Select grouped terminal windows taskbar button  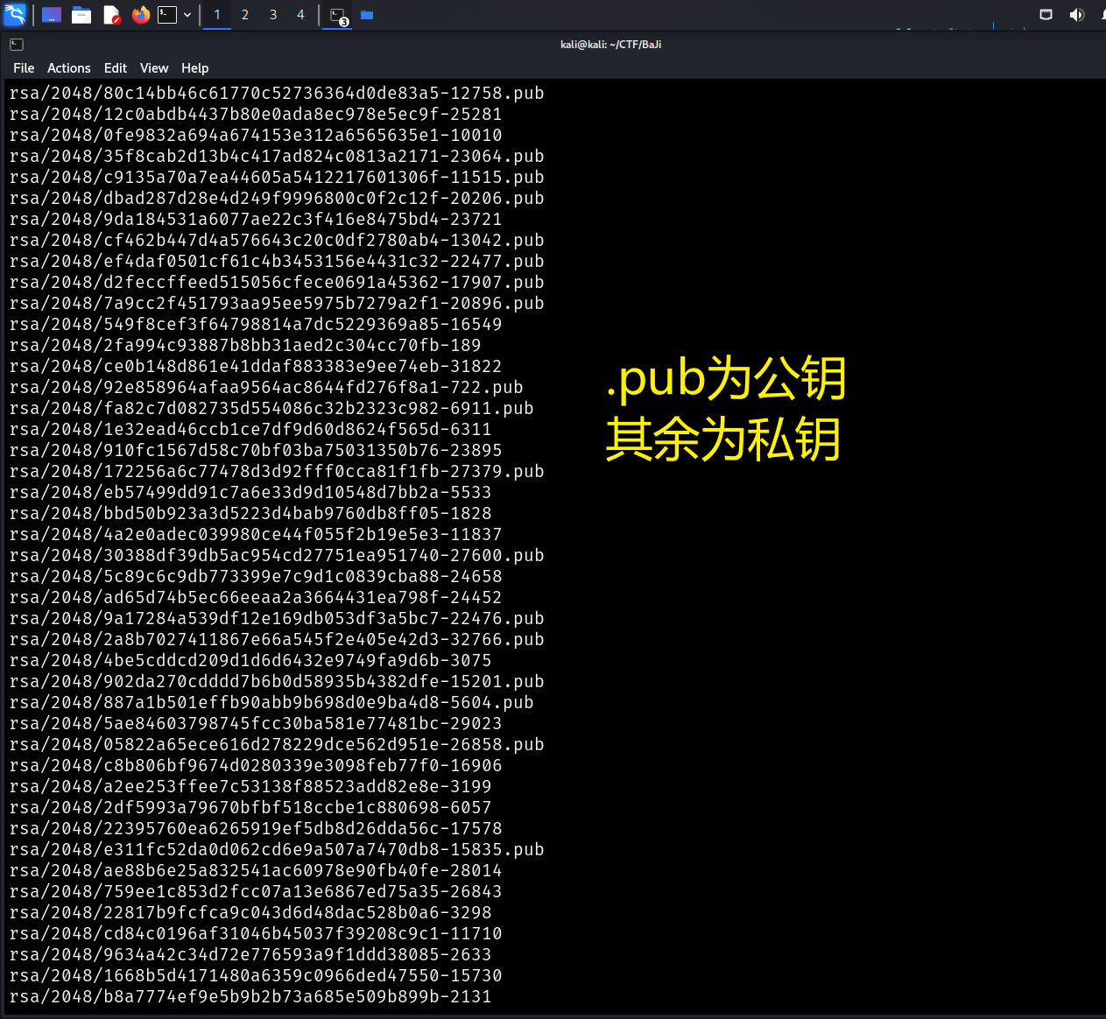[339, 16]
